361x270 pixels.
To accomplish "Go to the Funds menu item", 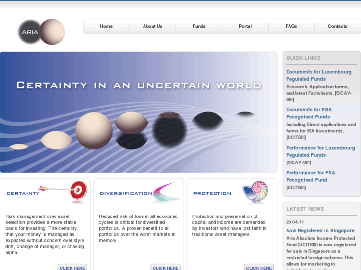I will click(199, 26).
